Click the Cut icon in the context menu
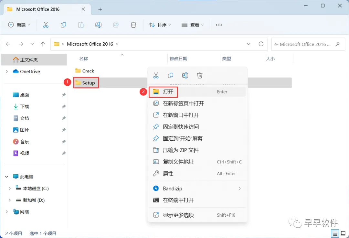Viewport: 349px width, 238px height. [x=156, y=75]
